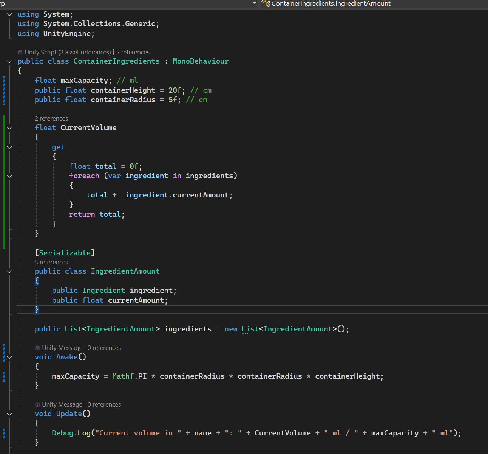Open the navigation bar dropdown arrow at top
The image size is (488, 454).
pos(255,3)
